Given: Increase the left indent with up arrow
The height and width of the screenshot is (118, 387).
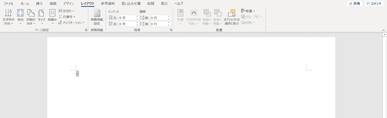Looking at the screenshot, I should pos(137,16).
